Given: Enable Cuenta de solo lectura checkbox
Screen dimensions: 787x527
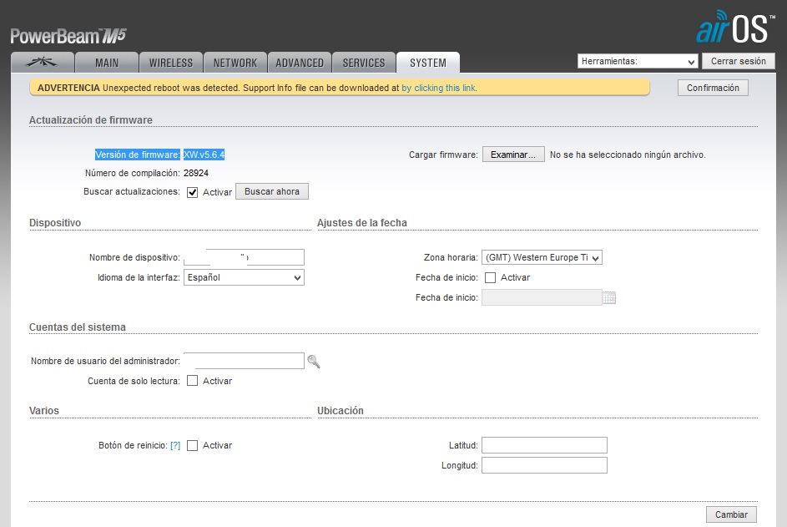Looking at the screenshot, I should (192, 381).
